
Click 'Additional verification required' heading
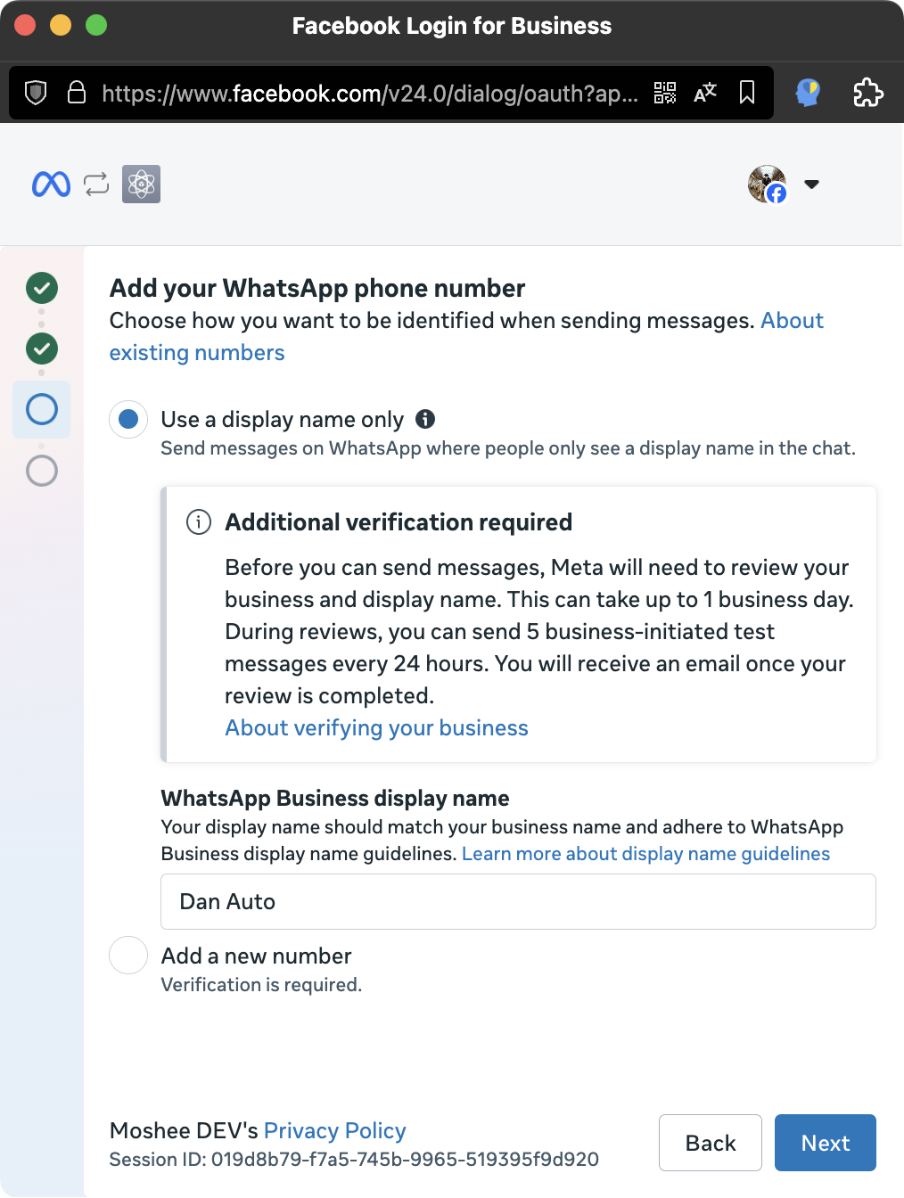tap(399, 522)
